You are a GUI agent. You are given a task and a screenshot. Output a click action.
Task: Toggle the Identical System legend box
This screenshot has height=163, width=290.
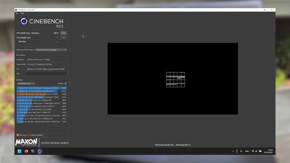[x=29, y=135]
